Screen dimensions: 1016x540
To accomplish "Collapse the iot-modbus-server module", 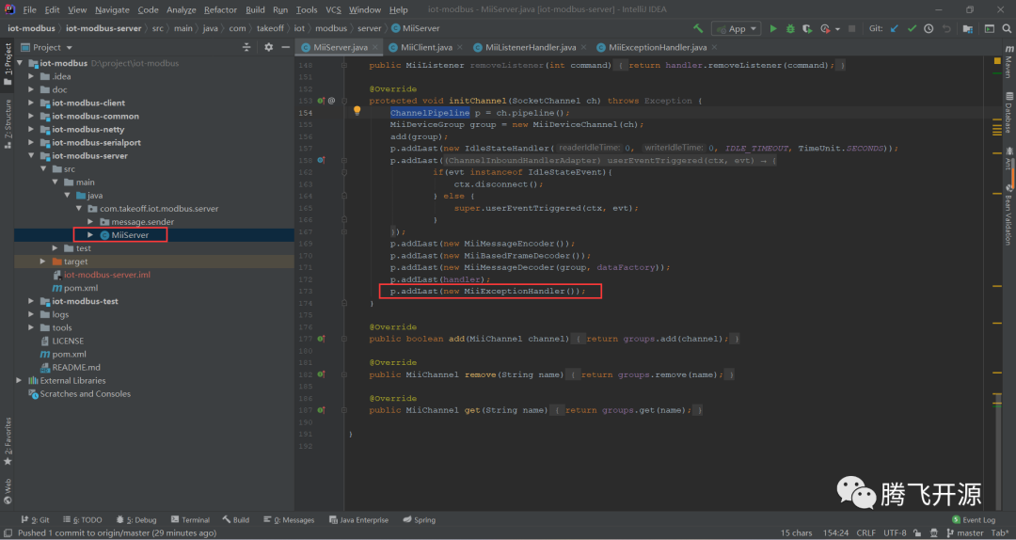I will coord(32,156).
